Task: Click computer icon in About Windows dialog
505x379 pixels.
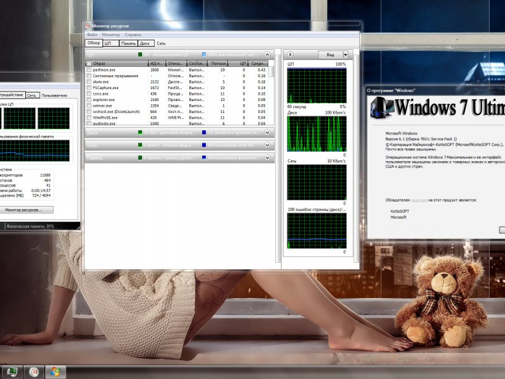Action: click(382, 107)
